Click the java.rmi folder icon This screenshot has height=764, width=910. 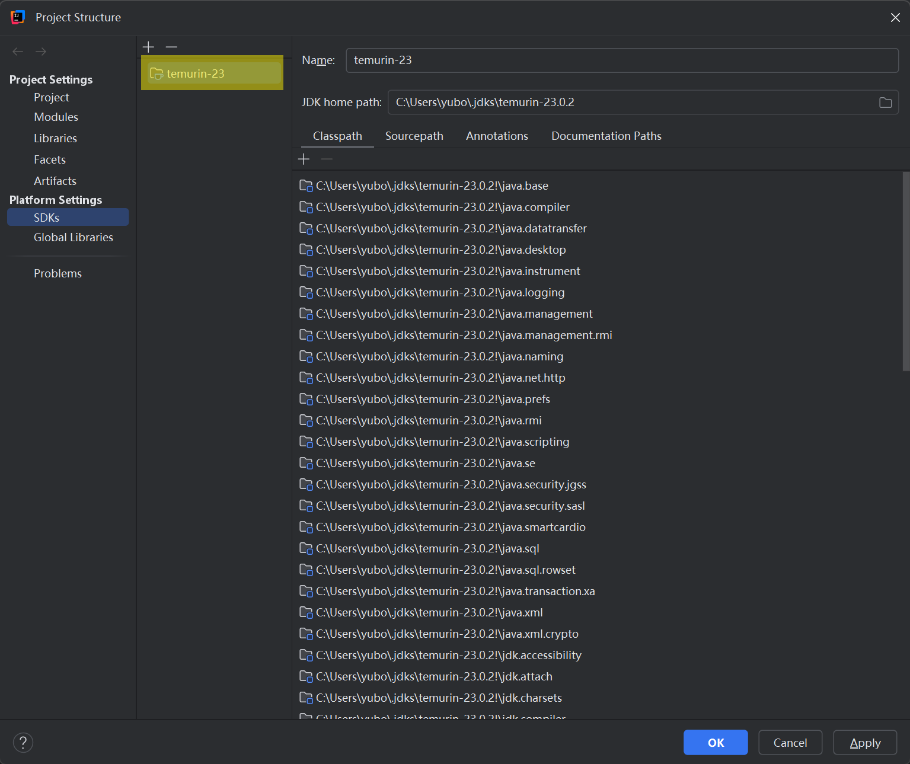[306, 420]
